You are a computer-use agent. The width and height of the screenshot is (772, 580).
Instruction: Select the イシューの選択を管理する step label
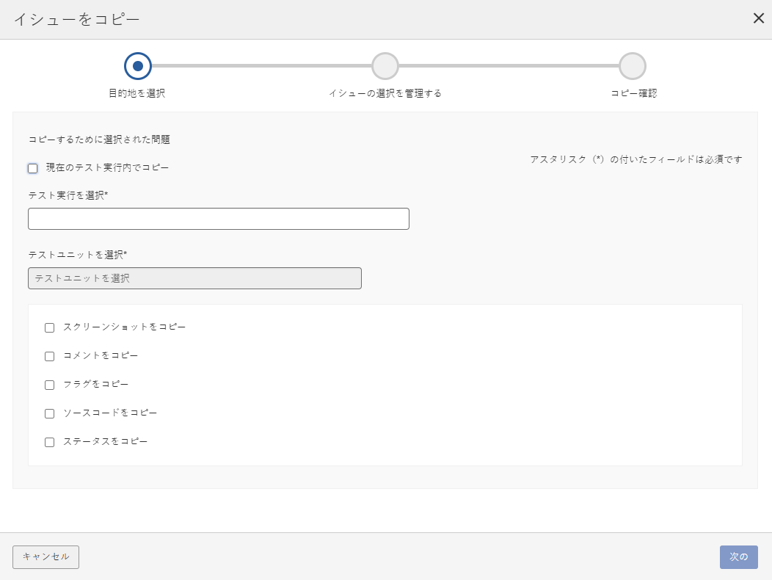385,93
